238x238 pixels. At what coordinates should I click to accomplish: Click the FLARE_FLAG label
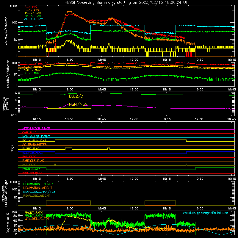[31, 148]
